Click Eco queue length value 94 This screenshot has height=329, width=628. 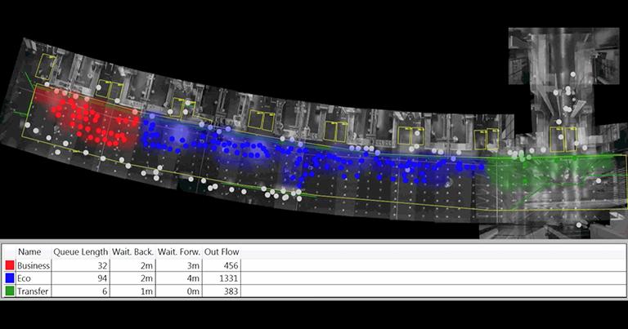[102, 278]
